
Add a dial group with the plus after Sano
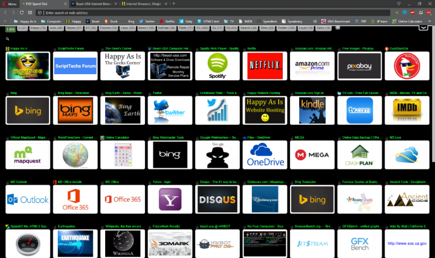click(x=338, y=28)
